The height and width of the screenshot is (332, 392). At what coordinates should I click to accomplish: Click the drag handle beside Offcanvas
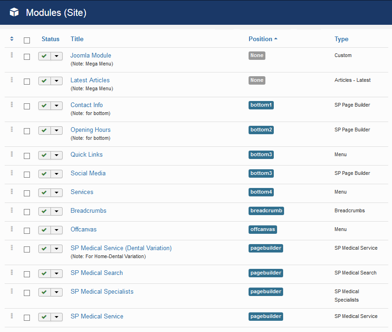(11, 230)
